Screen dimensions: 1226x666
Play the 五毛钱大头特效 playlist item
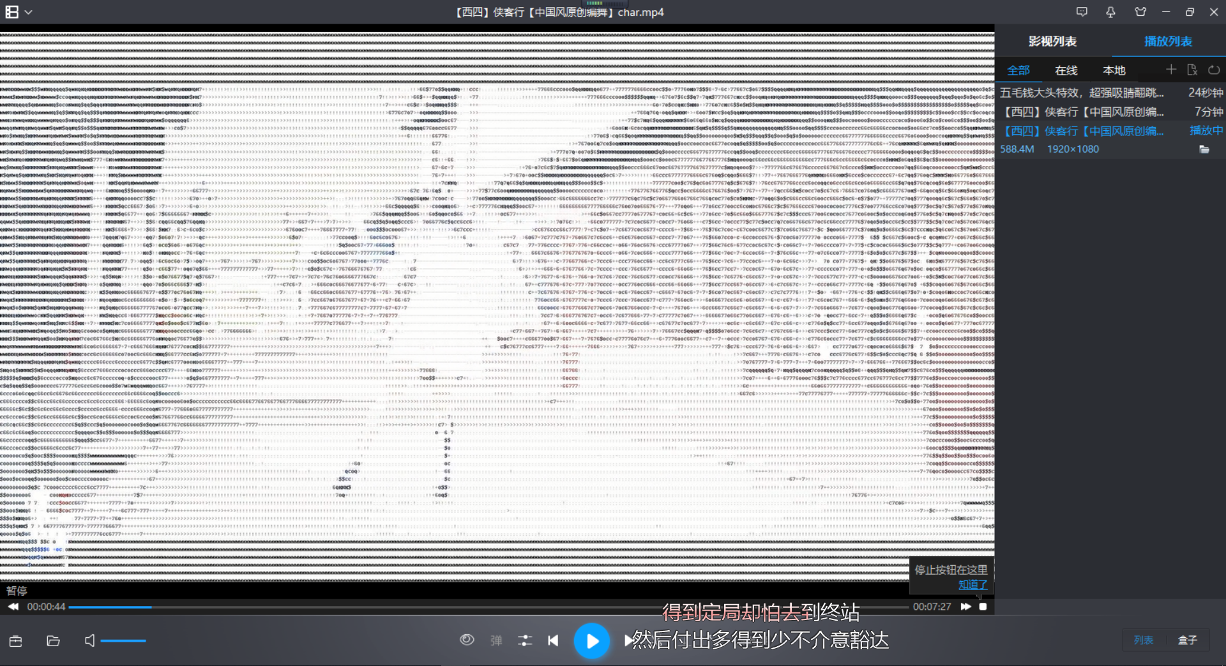(x=1110, y=93)
